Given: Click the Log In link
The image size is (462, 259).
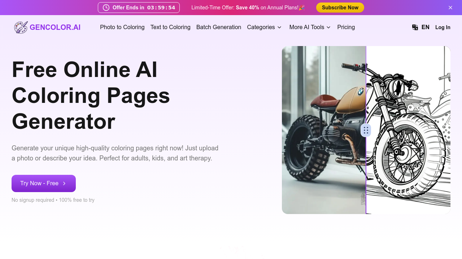Looking at the screenshot, I should (443, 27).
